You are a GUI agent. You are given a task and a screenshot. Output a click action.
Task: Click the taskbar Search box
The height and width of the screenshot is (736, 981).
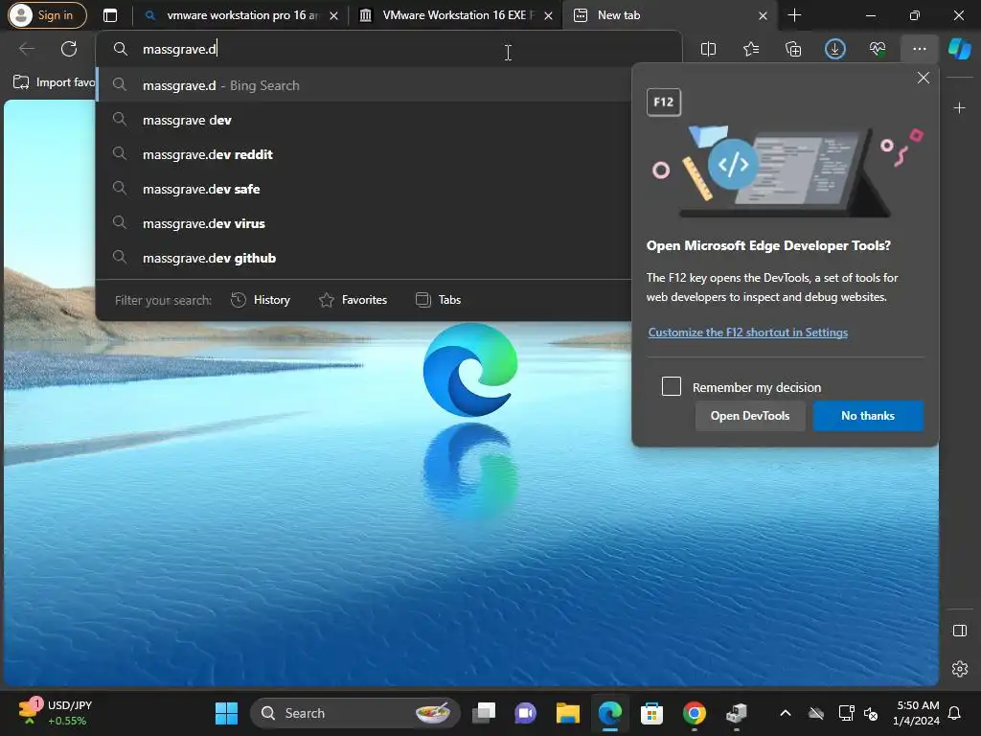[354, 713]
